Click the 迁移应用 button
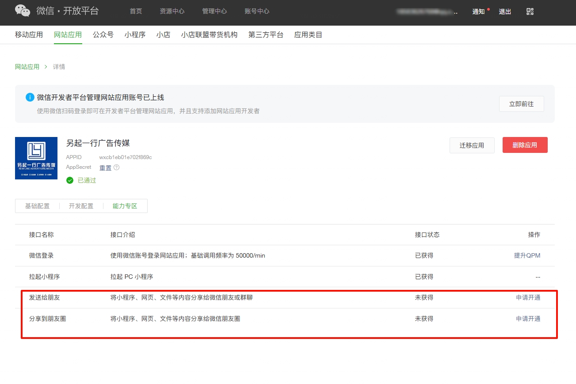 472,144
